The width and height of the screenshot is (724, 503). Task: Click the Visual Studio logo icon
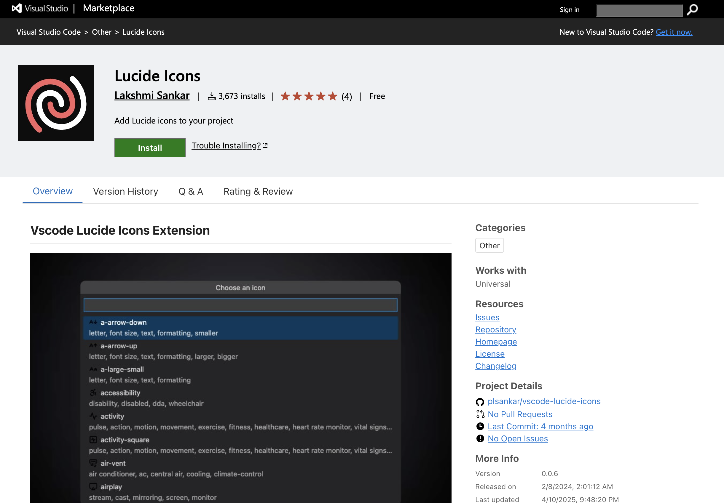[x=17, y=9]
